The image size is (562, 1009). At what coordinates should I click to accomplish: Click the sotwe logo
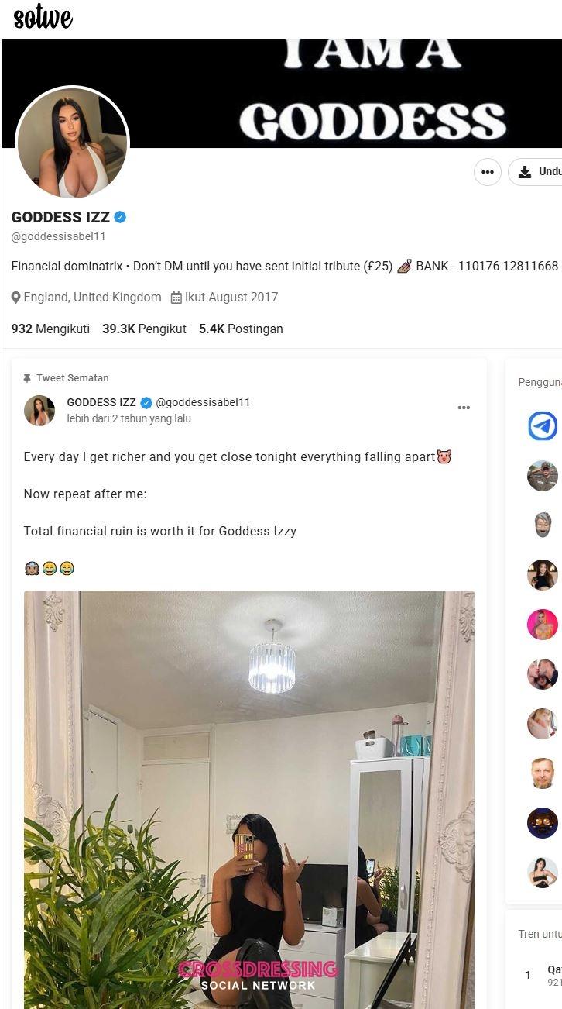click(x=43, y=17)
